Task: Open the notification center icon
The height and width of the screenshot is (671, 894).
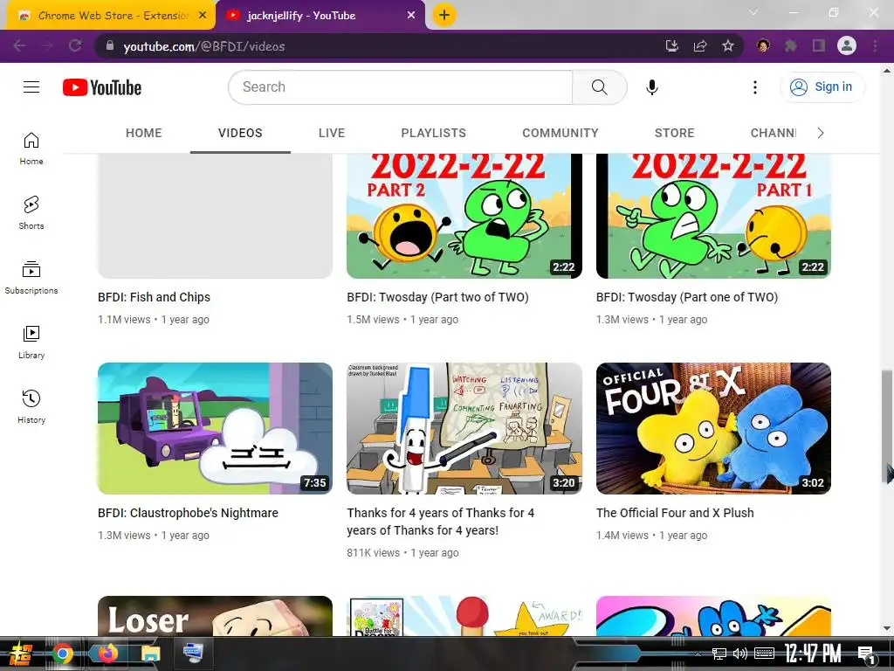Action: [x=867, y=654]
